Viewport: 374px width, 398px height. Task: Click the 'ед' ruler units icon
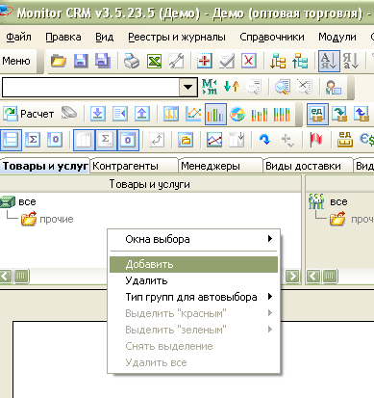coord(345,140)
